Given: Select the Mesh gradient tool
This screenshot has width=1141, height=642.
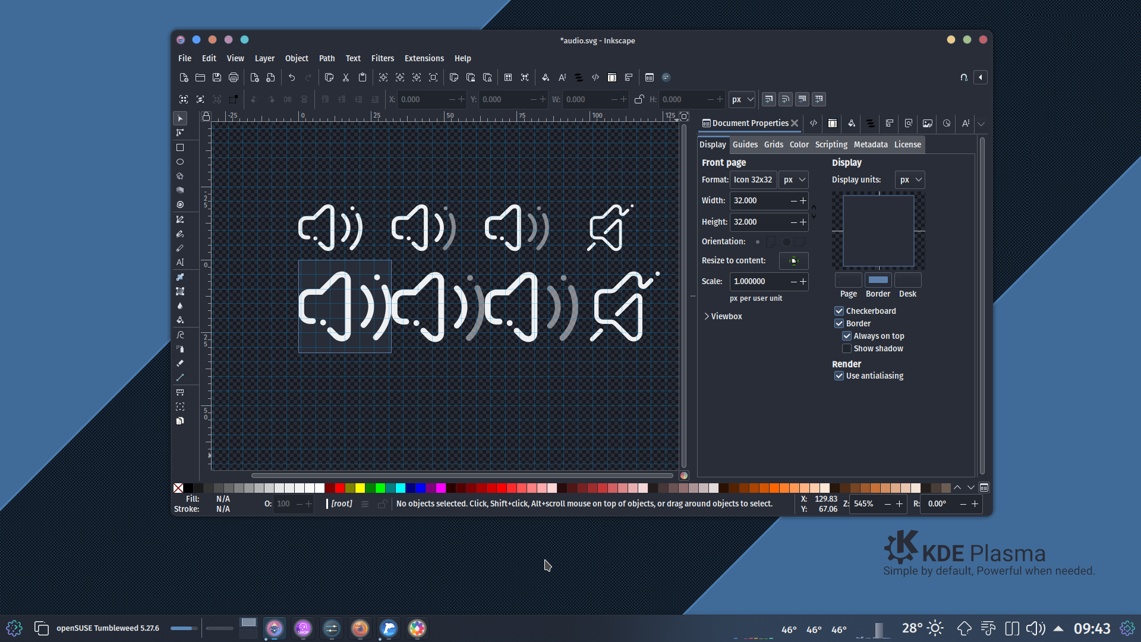Looking at the screenshot, I should tap(180, 291).
